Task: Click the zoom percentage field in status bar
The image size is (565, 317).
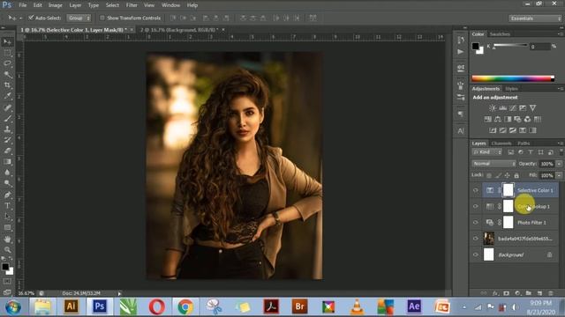Action: pos(26,293)
